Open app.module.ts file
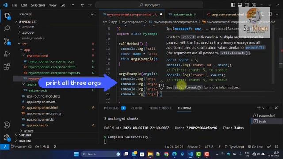 coord(37,125)
